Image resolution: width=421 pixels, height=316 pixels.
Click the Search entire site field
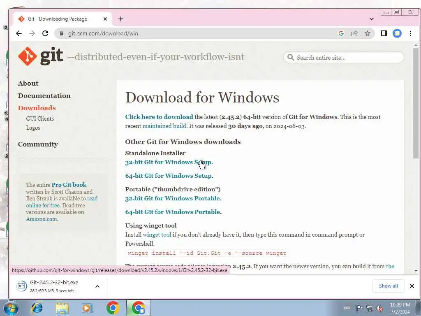pos(344,58)
